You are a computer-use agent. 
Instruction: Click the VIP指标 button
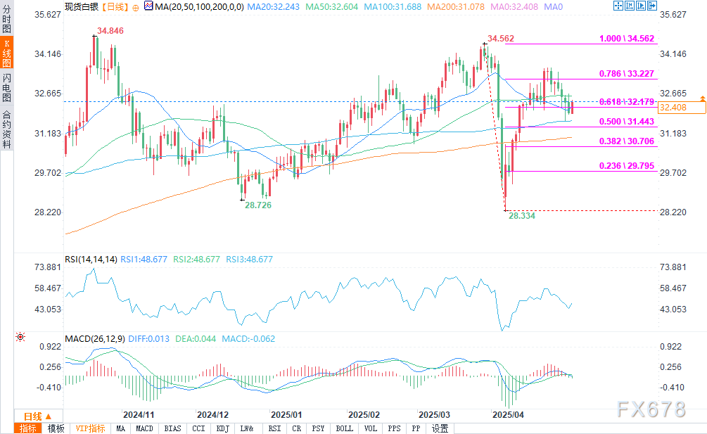(90, 428)
